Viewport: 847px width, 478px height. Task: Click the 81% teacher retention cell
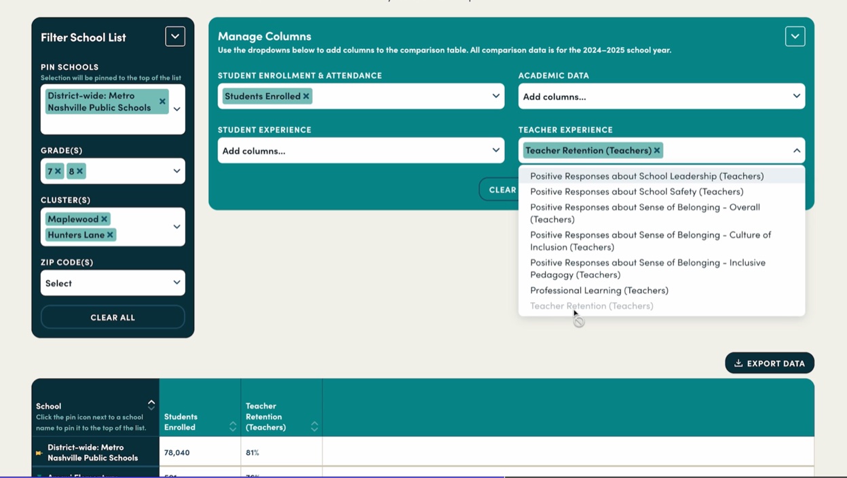282,452
